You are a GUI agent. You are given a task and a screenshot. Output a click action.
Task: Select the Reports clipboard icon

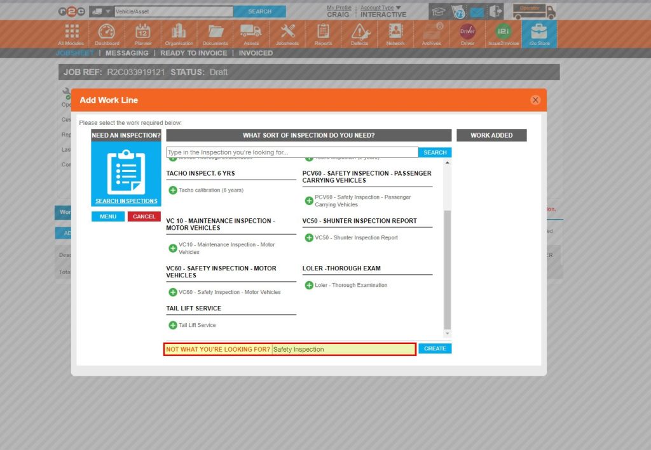tap(323, 33)
